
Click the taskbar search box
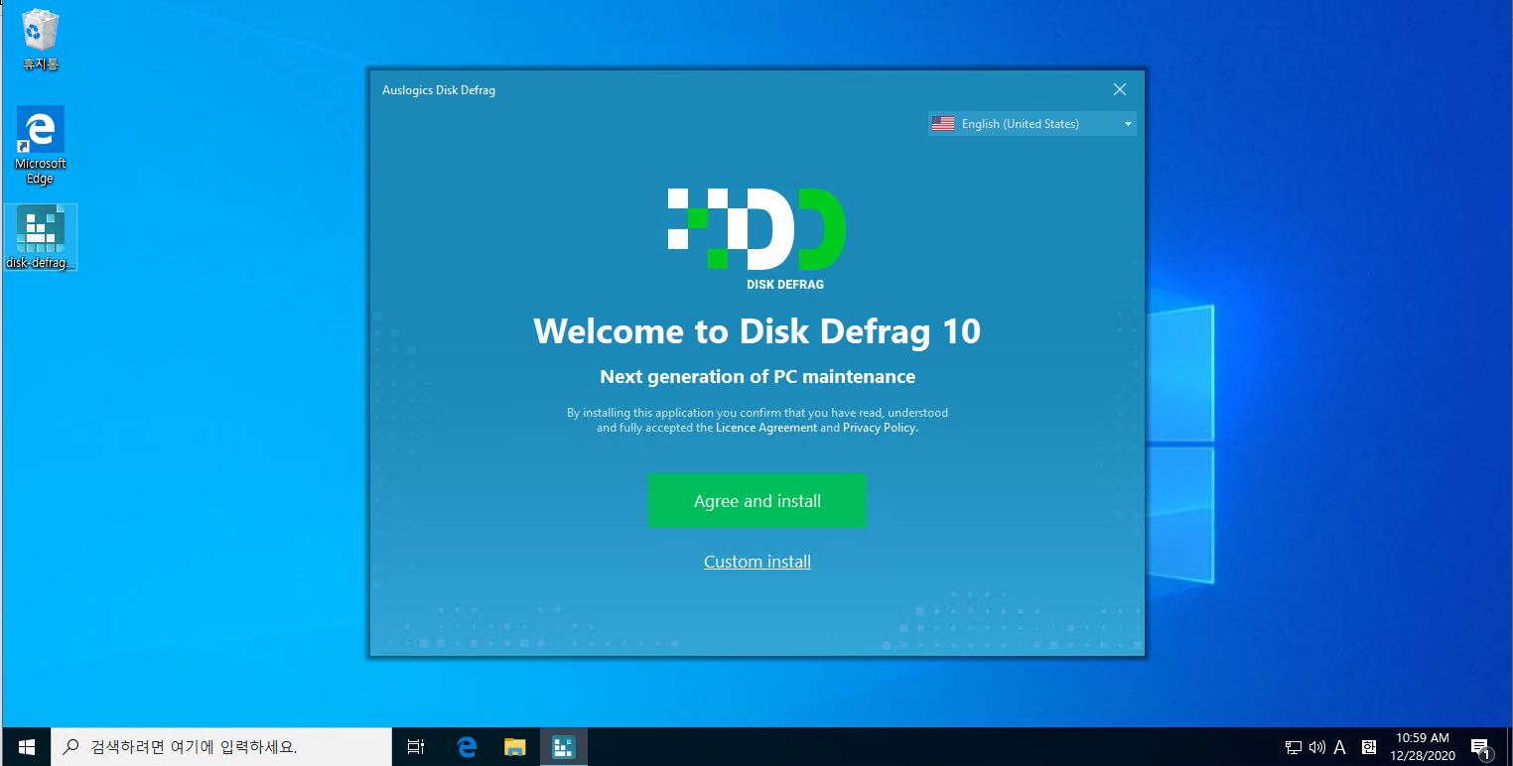[x=220, y=746]
